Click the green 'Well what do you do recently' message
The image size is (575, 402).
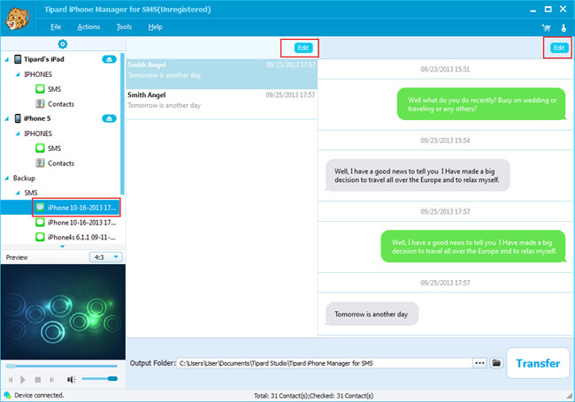tap(481, 104)
